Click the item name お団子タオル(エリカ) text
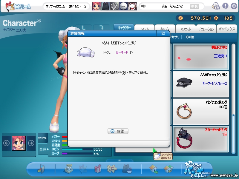This screenshot has height=179, width=239. tap(123, 43)
